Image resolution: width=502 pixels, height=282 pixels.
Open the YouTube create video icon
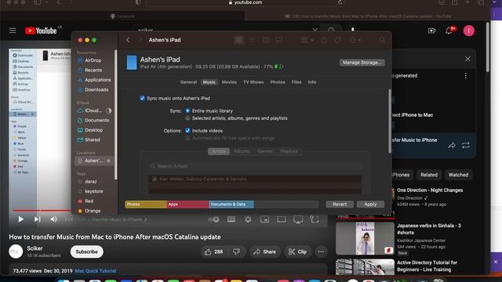click(431, 31)
